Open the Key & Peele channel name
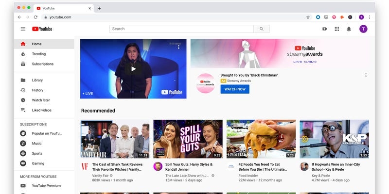This screenshot has height=194, width=389. 321,176
